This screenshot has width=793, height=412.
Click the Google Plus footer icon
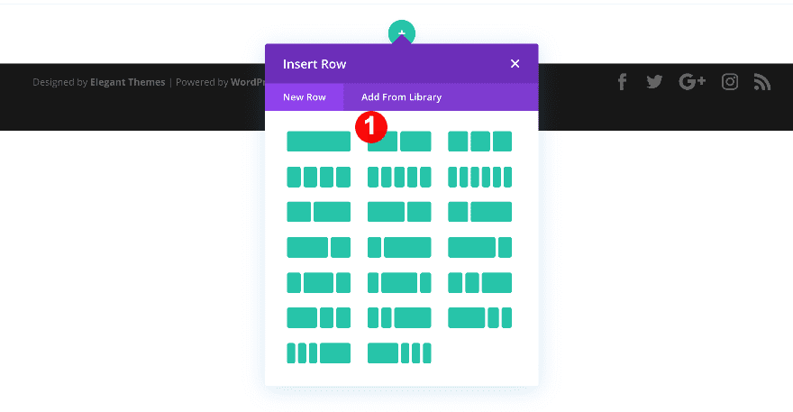click(x=692, y=82)
